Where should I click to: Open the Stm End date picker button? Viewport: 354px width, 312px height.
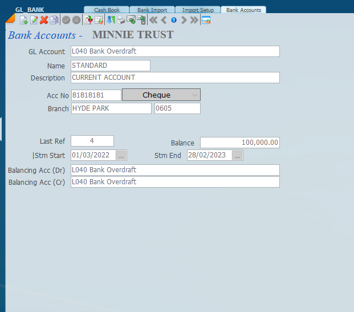tap(237, 155)
